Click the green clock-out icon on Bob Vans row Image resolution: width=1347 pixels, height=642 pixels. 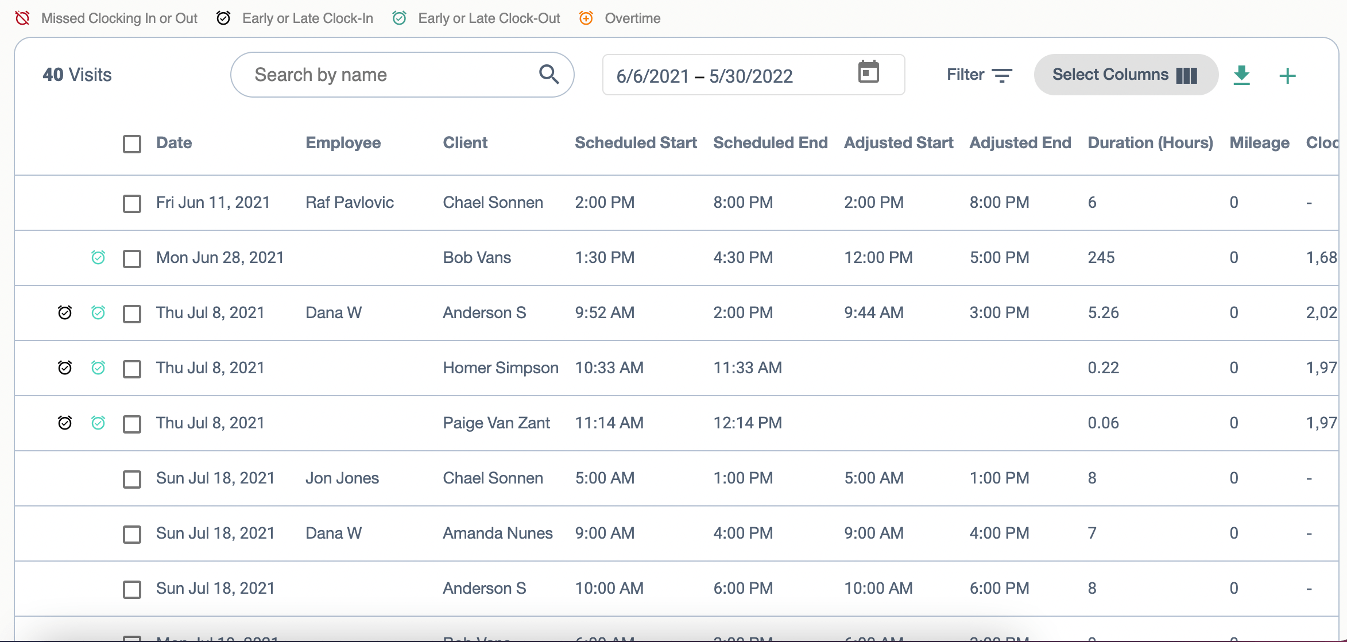click(99, 258)
